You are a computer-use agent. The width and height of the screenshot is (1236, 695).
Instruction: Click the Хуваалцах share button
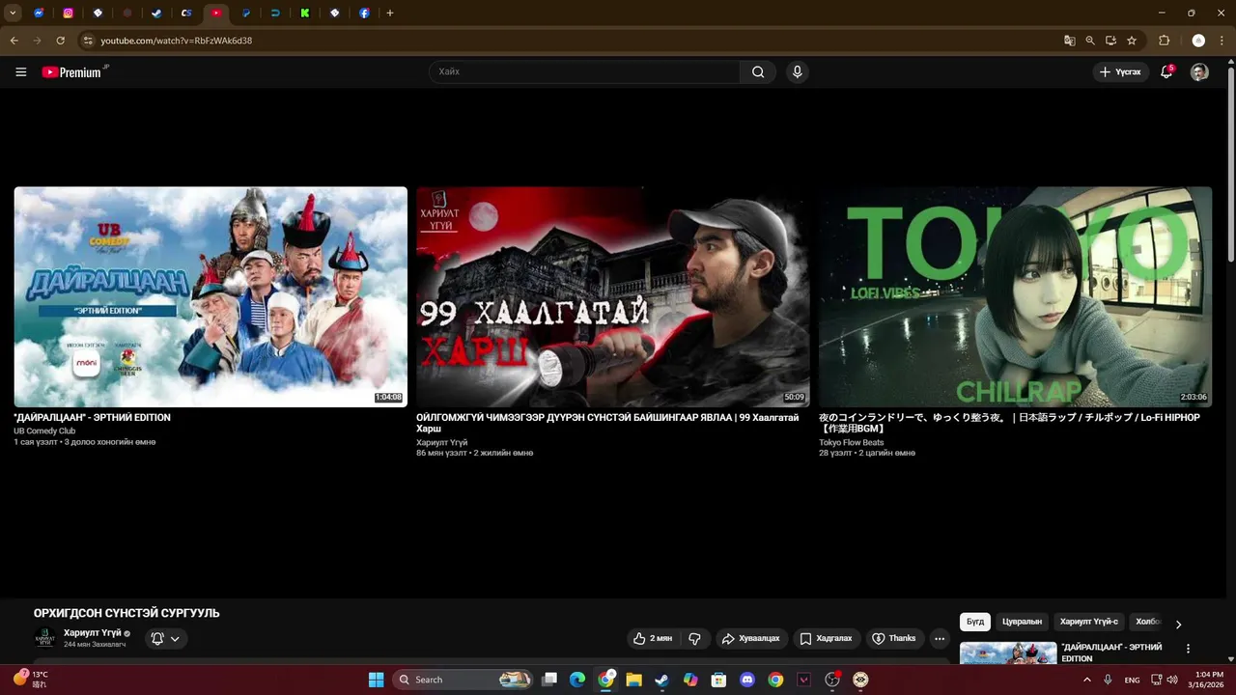751,638
